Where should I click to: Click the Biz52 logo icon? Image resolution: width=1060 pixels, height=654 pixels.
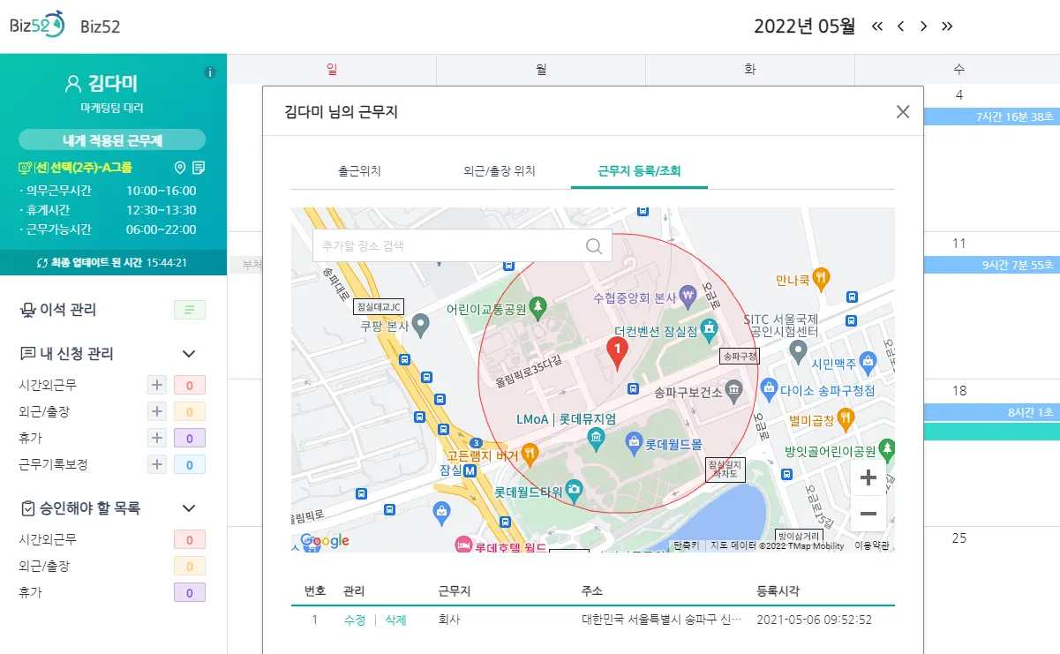37,25
